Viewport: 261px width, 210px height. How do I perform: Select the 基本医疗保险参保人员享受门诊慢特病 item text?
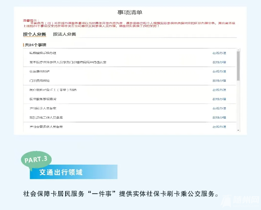coord(68,62)
